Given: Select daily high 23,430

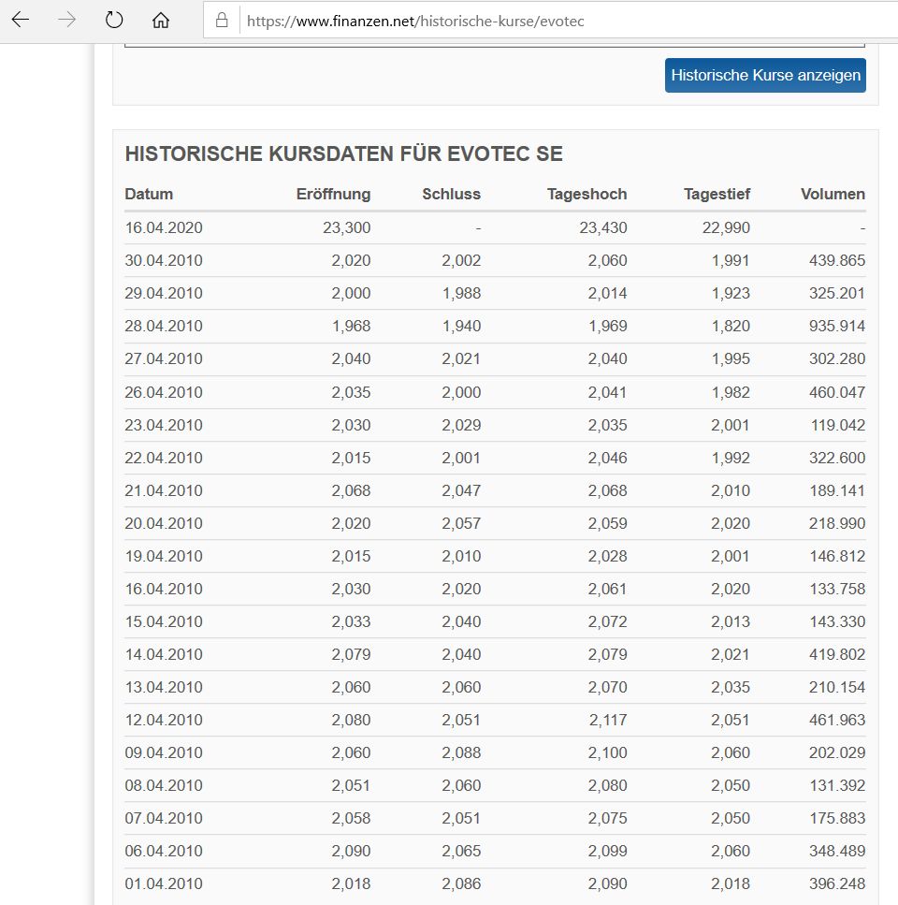Looking at the screenshot, I should click(603, 227).
